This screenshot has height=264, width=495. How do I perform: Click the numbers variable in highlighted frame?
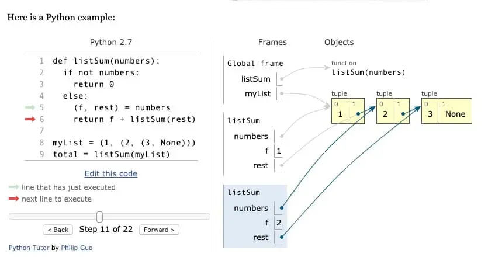pos(251,208)
